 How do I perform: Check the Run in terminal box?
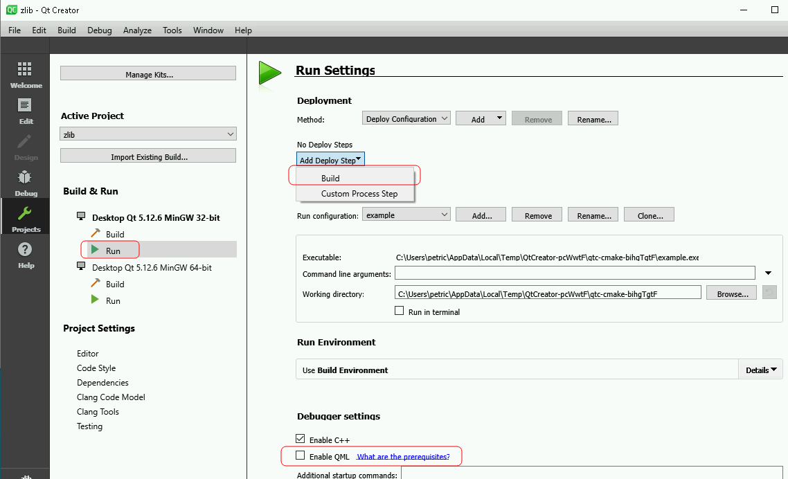click(399, 311)
